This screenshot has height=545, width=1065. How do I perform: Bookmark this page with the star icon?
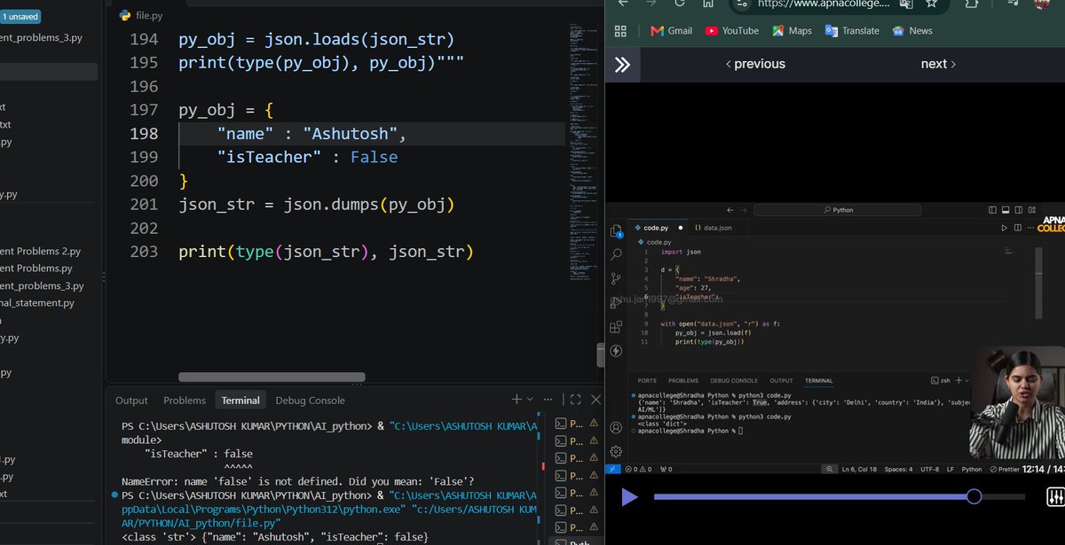(x=931, y=4)
